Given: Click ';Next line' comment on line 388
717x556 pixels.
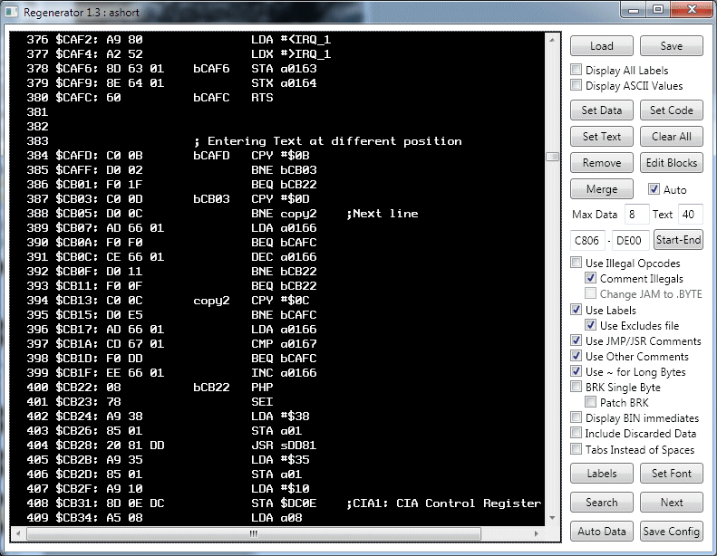Looking at the screenshot, I should [383, 214].
